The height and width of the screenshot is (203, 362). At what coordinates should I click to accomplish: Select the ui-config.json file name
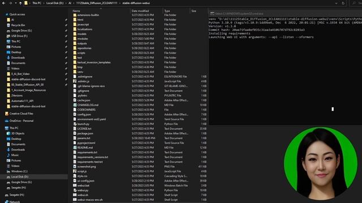pos(85,181)
